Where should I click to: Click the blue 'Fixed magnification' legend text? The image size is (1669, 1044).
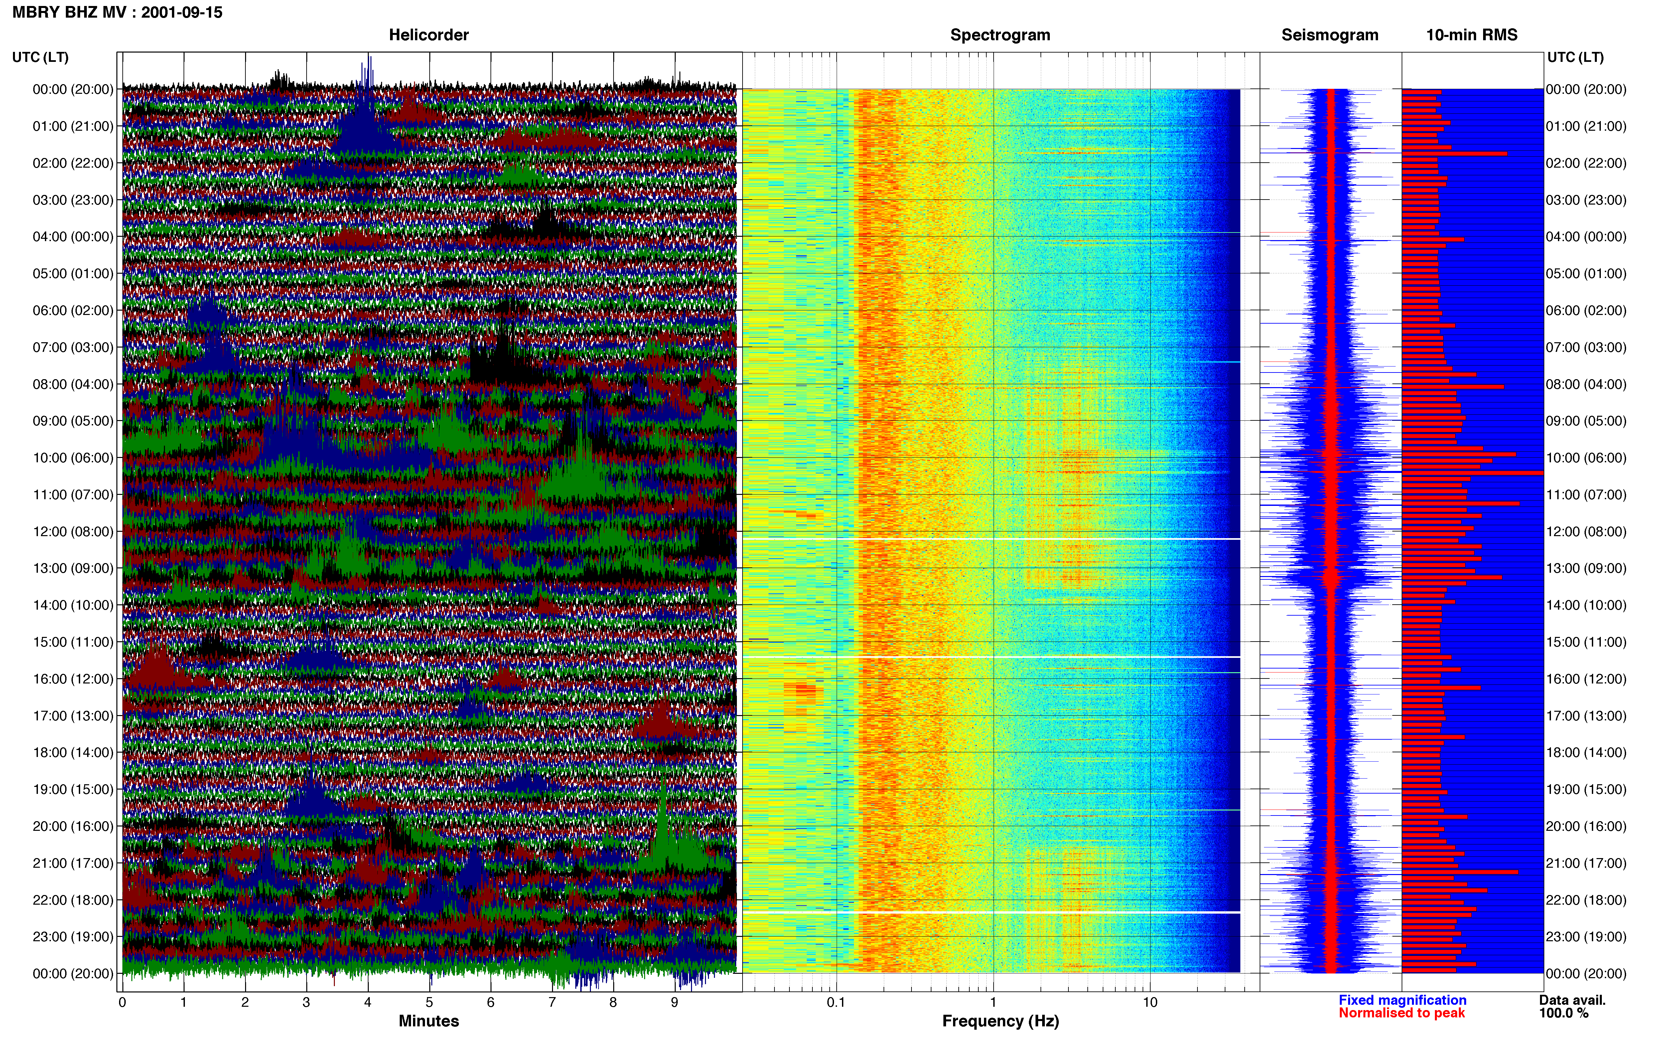(1402, 1000)
